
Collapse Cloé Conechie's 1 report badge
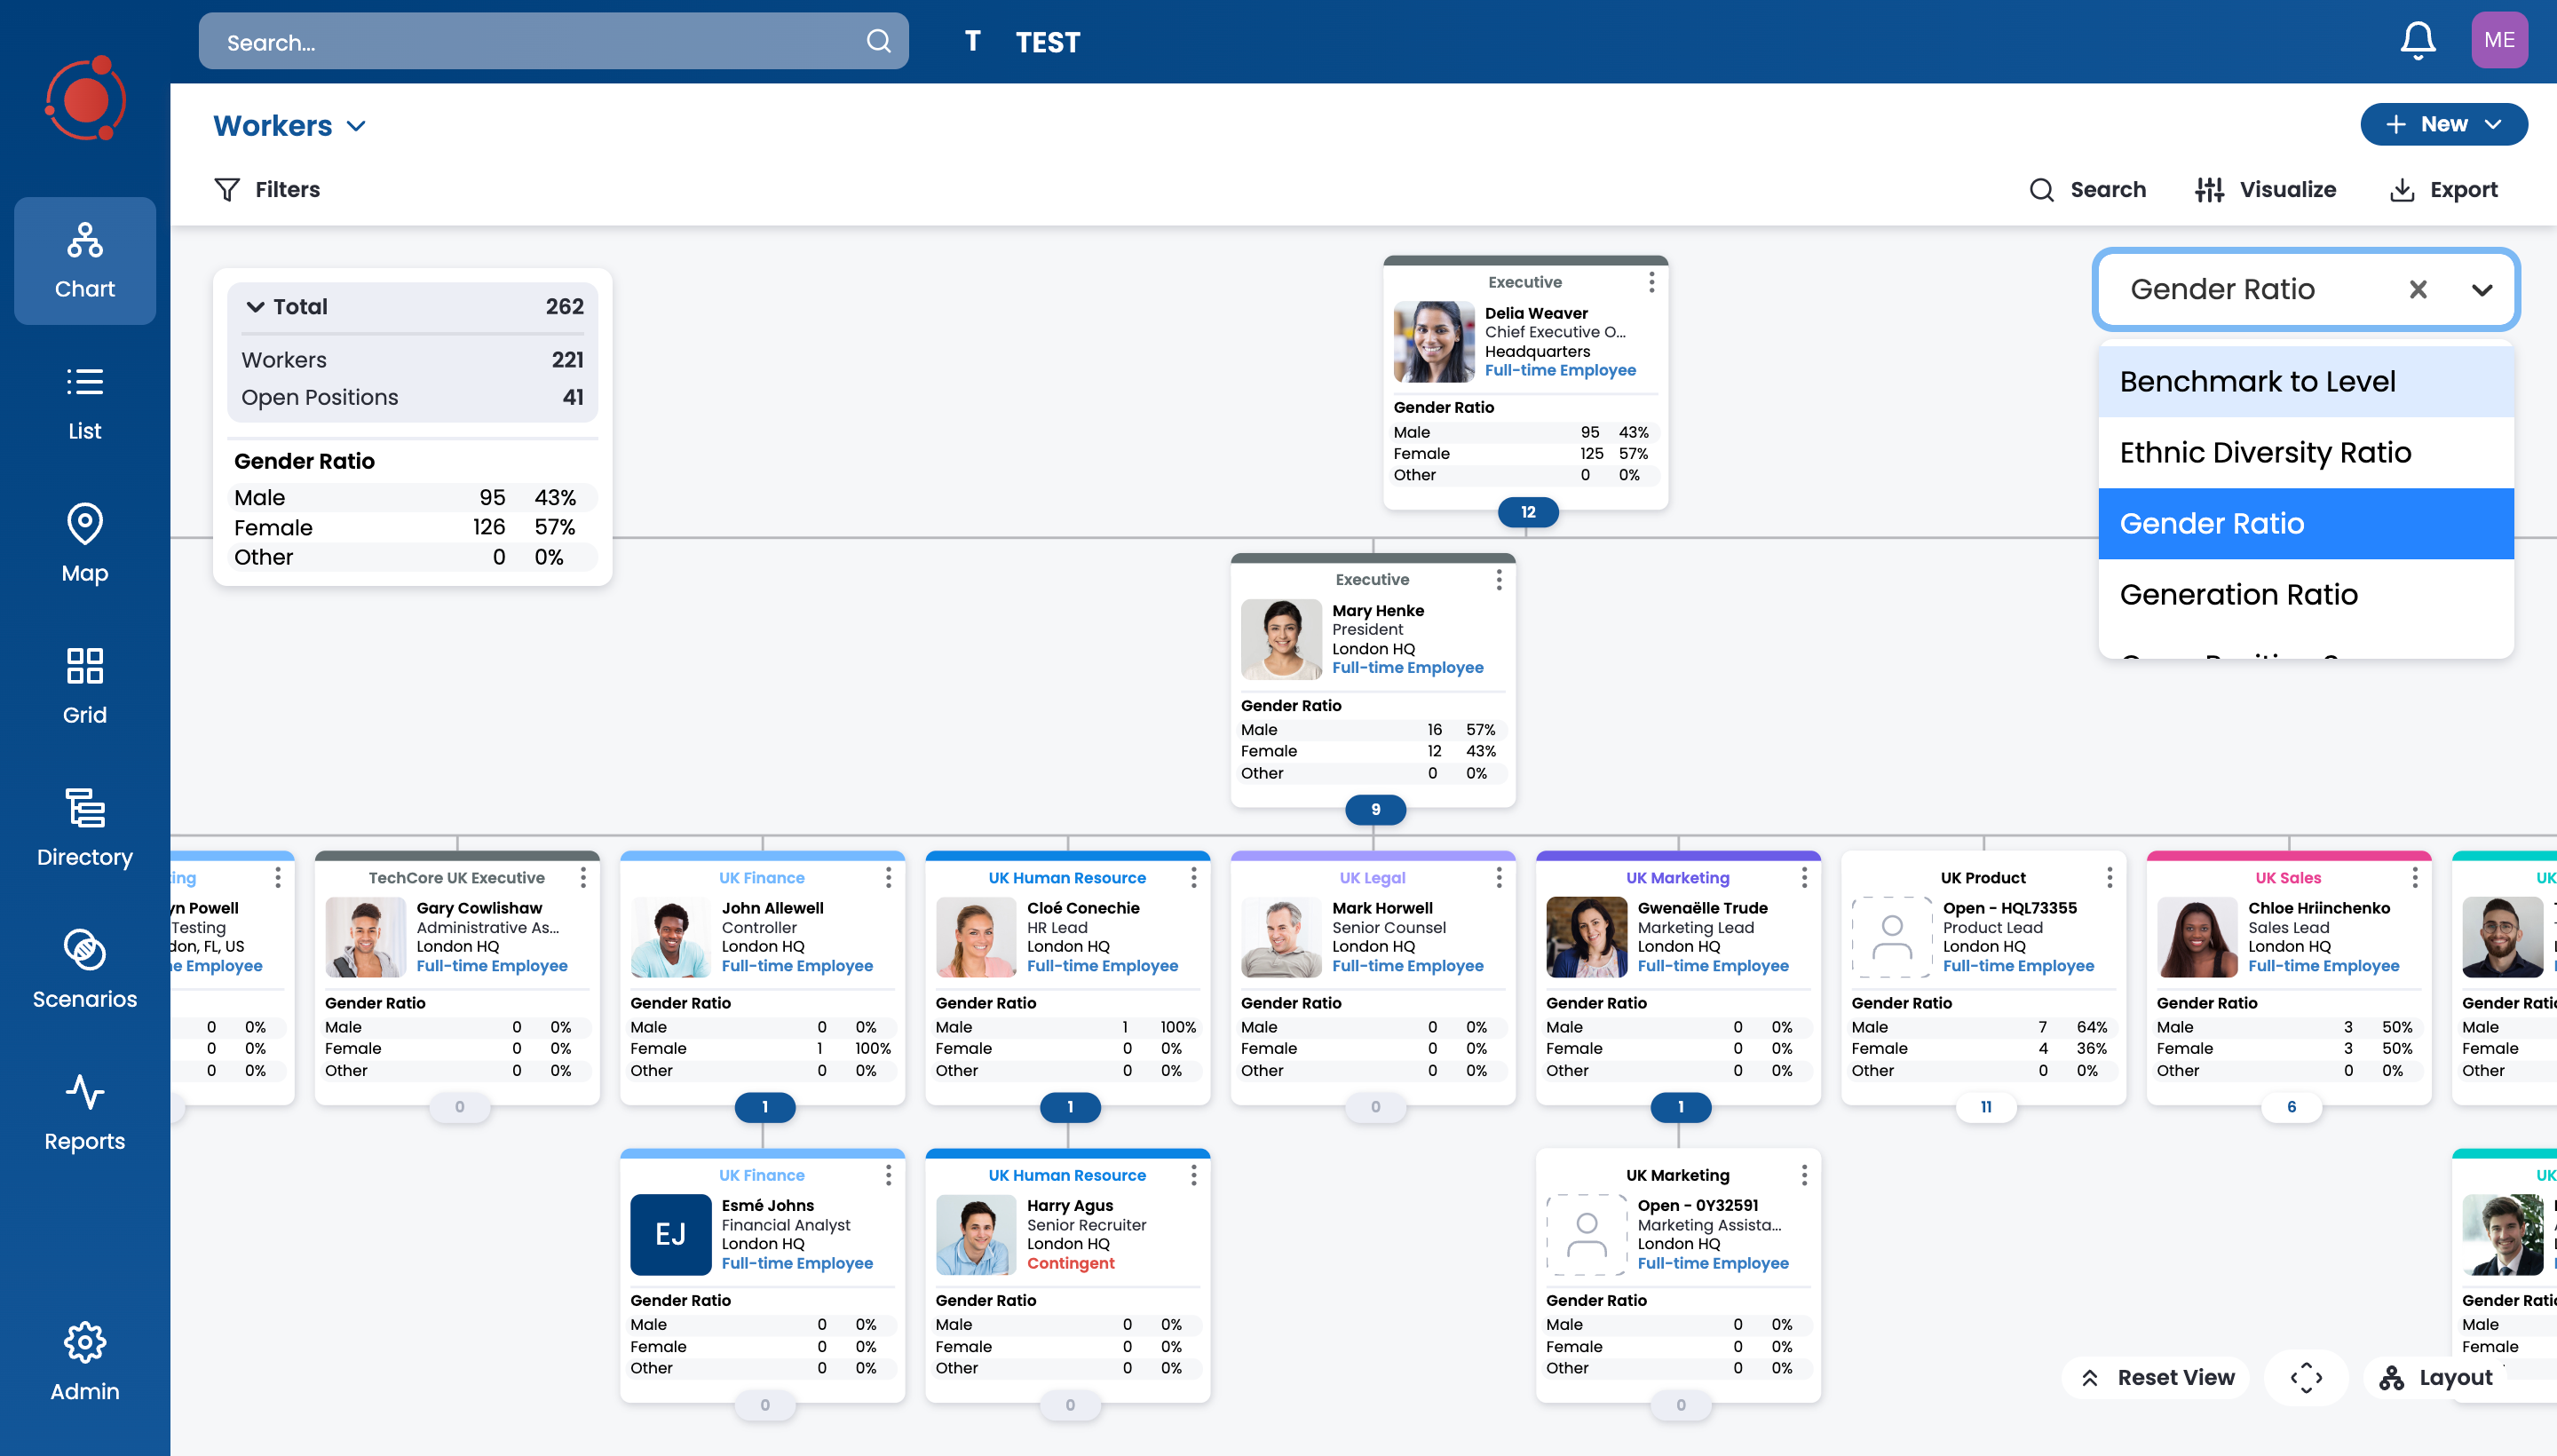click(1069, 1107)
